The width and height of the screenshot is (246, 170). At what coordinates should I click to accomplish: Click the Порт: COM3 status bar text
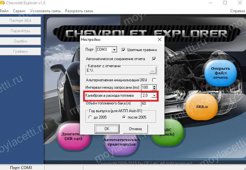(21, 168)
